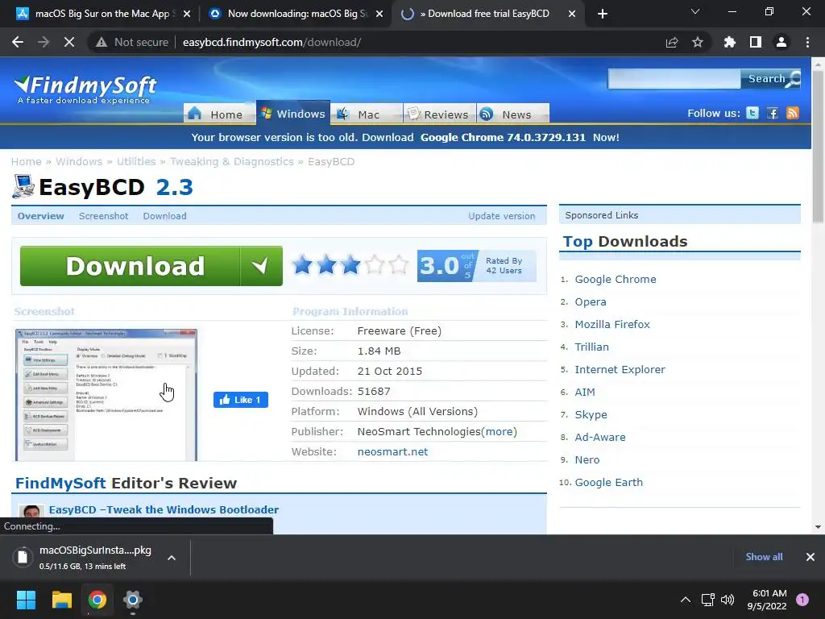825x619 pixels.
Task: Open the notification badge in the taskbar
Action: [x=802, y=600]
